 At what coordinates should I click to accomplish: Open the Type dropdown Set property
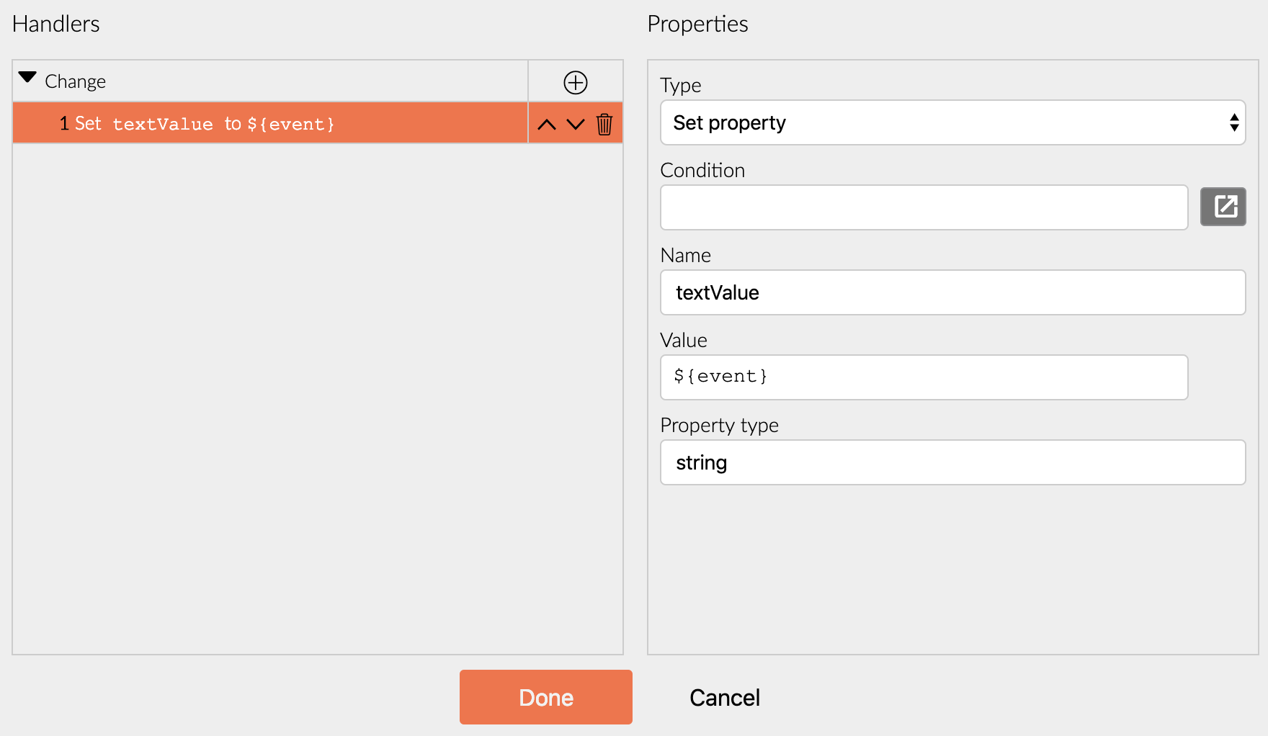coord(952,122)
